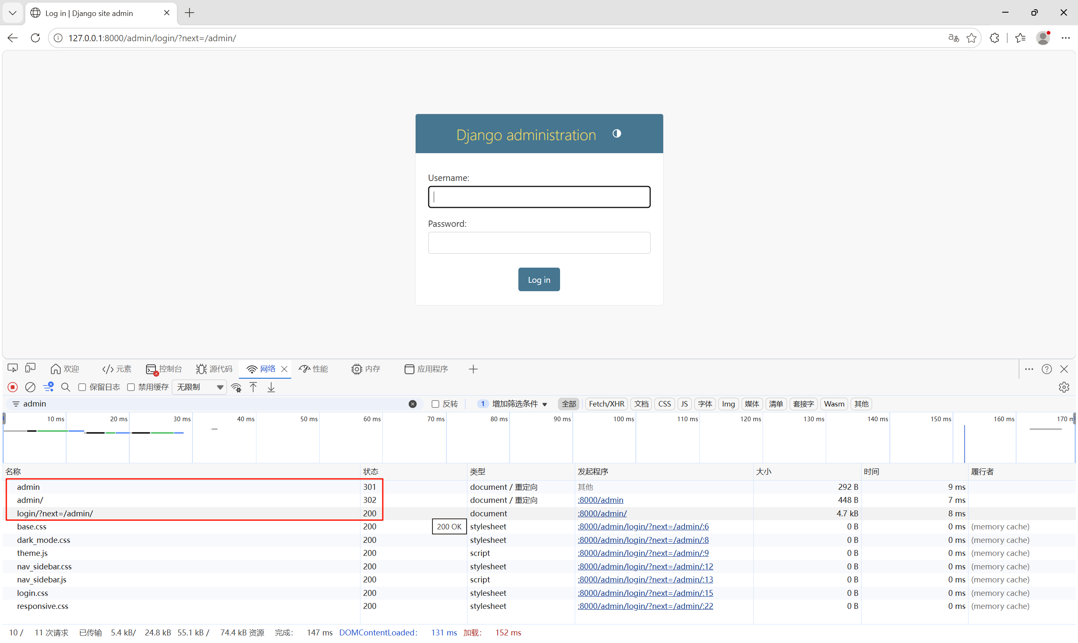Enable the 禁用缓存 checkbox

point(131,388)
